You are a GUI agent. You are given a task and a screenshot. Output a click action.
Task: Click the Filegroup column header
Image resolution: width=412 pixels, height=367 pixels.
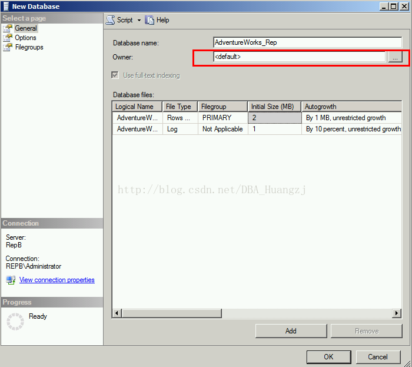(222, 107)
